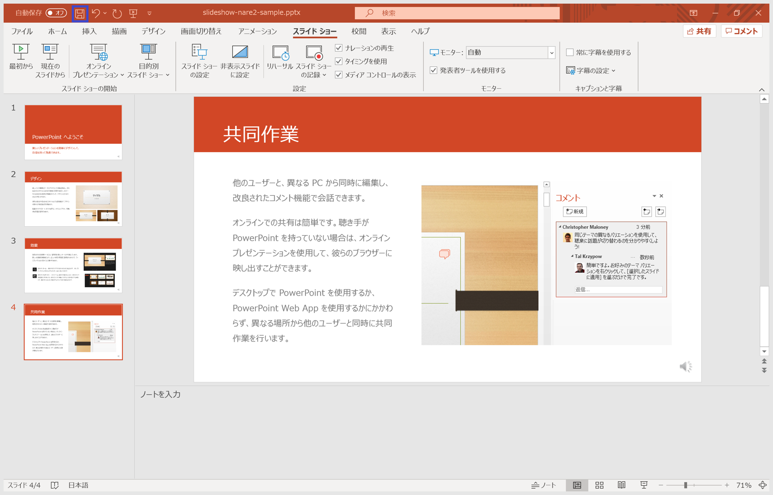Open デザイン tab
This screenshot has height=495, width=773.
click(x=154, y=31)
